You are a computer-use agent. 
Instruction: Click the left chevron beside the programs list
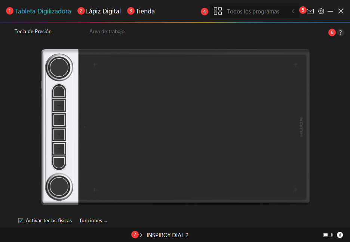293,12
